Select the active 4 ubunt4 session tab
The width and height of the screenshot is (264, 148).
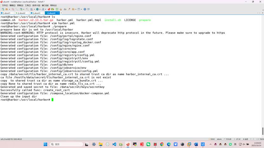pos(51,13)
